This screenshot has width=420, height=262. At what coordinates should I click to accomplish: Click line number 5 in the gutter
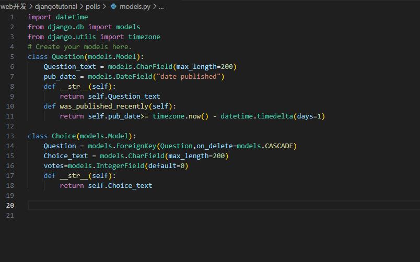(11, 57)
